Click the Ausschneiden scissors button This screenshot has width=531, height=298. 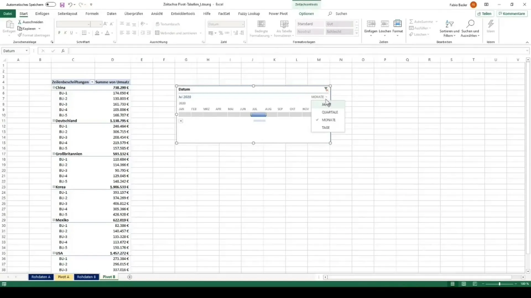pos(30,22)
